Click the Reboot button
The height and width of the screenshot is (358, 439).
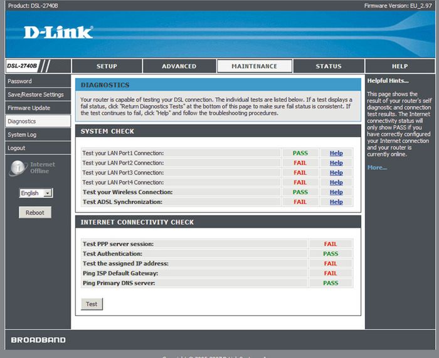(35, 212)
